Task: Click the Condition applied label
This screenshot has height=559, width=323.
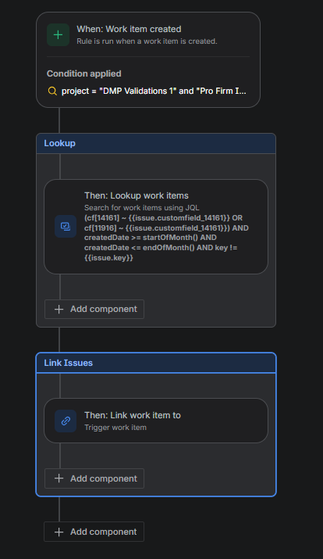Action: [x=84, y=73]
